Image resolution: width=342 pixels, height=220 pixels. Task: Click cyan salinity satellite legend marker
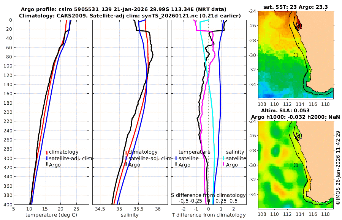click(224, 158)
